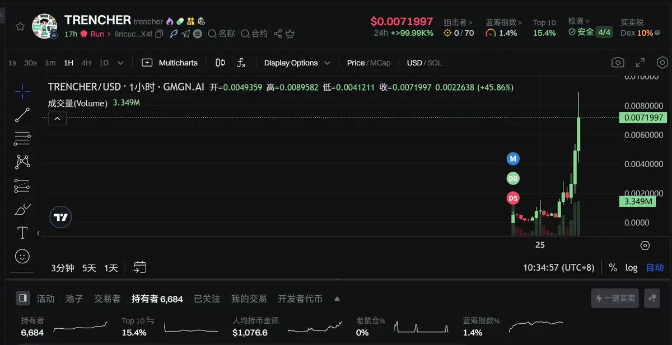
Task: Switch to 已关注 tab
Action: (x=207, y=299)
